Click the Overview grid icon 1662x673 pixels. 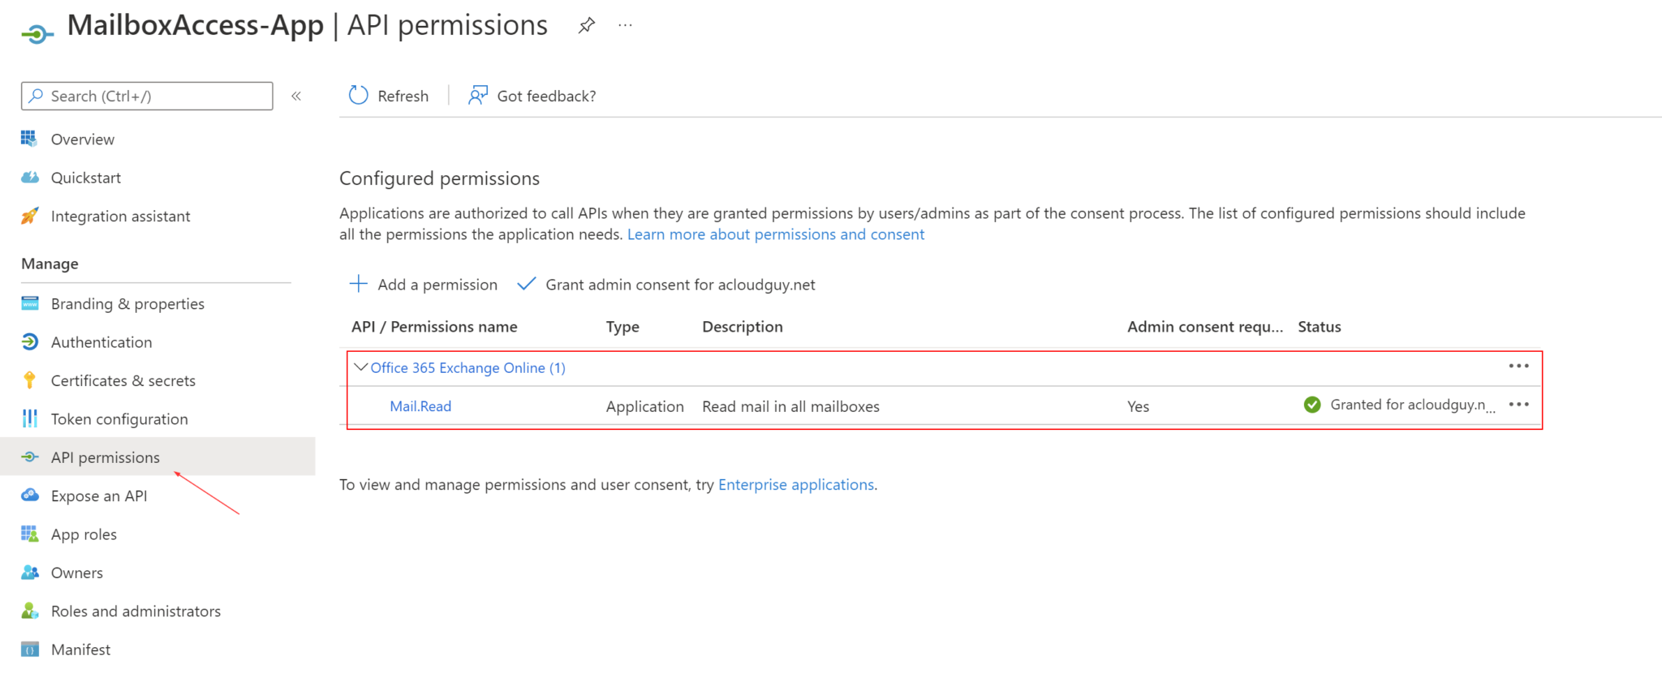(x=29, y=139)
